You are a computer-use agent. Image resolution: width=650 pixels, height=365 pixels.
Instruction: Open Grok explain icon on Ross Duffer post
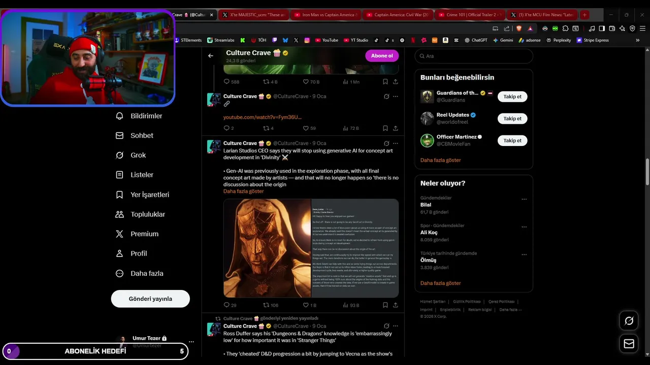(x=386, y=326)
